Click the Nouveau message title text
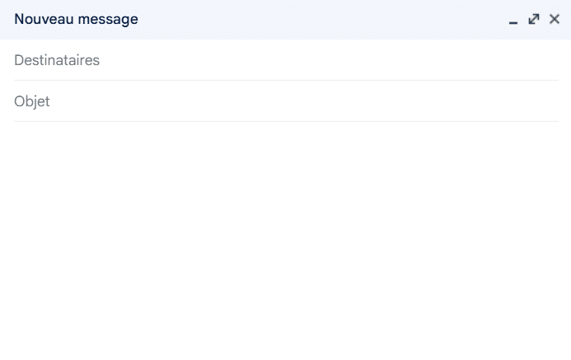The height and width of the screenshot is (360, 571). click(x=76, y=19)
